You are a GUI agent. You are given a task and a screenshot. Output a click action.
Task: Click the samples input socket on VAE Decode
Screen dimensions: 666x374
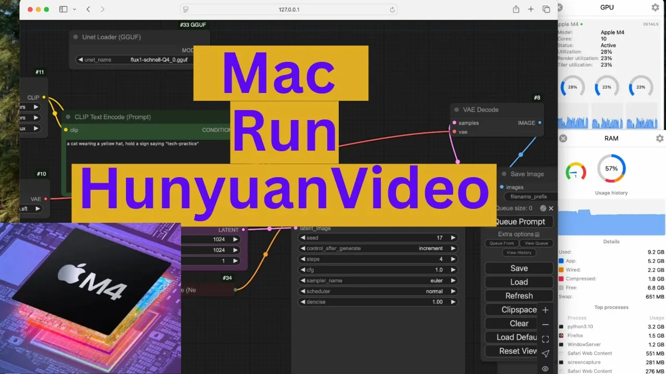(454, 123)
